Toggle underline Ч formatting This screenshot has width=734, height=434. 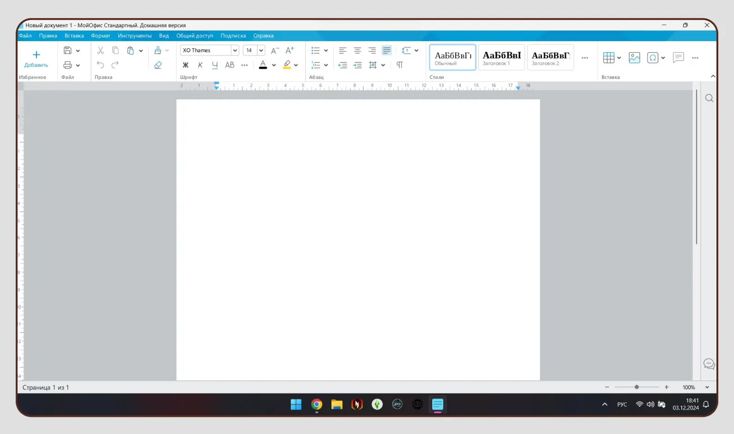(x=215, y=65)
